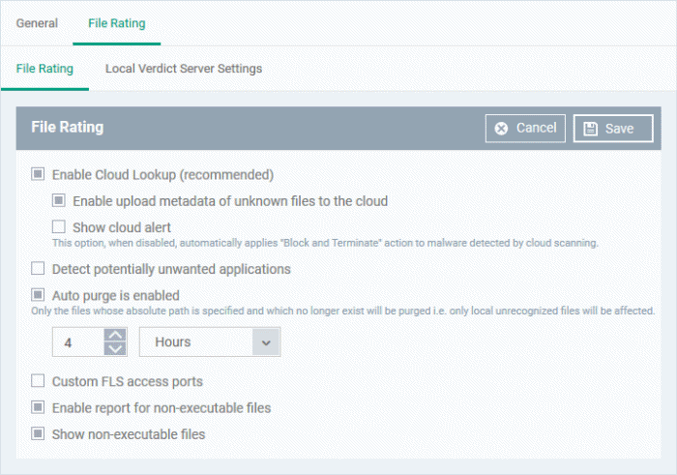The height and width of the screenshot is (475, 677).
Task: Enable Custom FLS access ports checkbox
Action: pyautogui.click(x=38, y=381)
